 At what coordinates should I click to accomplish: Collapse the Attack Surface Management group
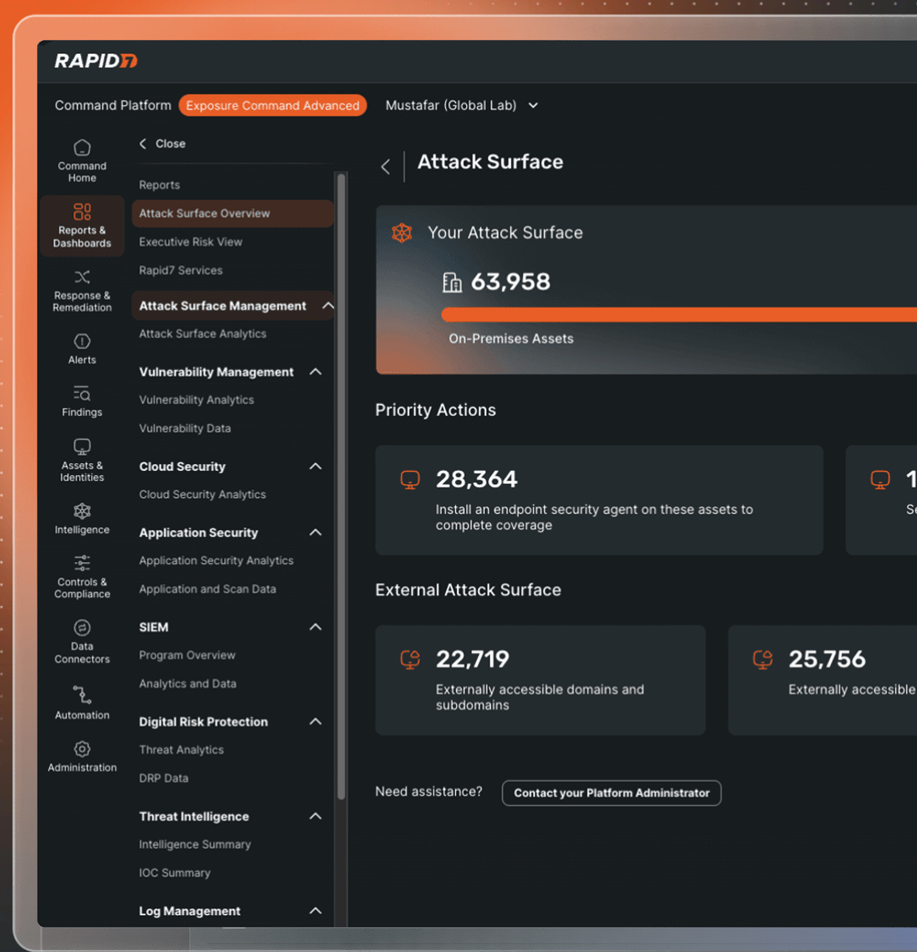pyautogui.click(x=328, y=306)
